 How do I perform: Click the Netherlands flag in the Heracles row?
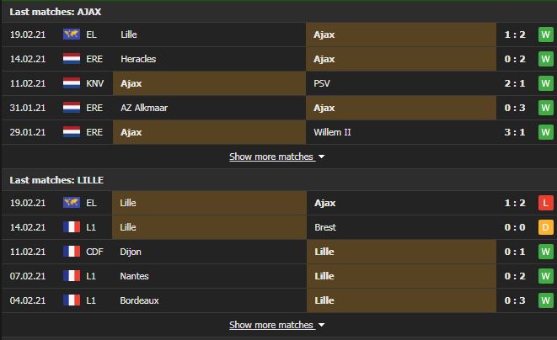[x=72, y=59]
